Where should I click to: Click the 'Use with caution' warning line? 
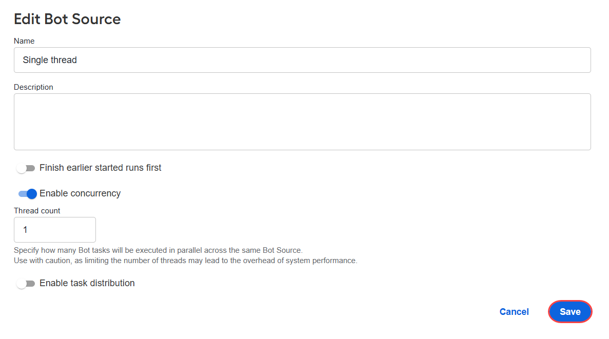click(186, 261)
